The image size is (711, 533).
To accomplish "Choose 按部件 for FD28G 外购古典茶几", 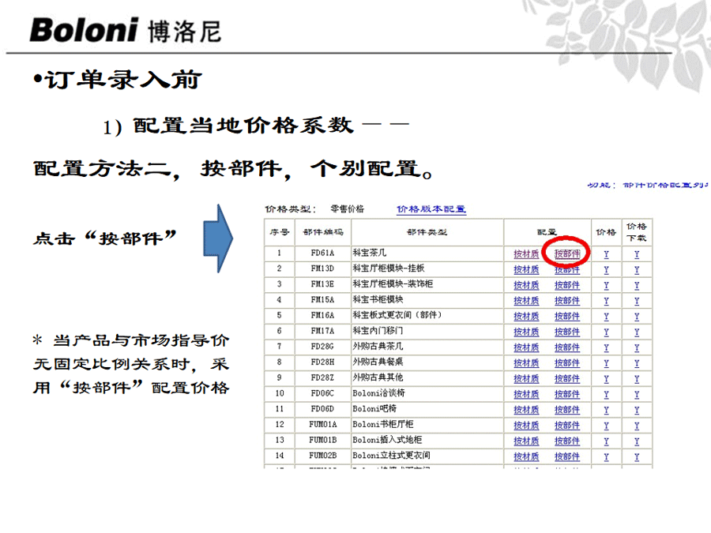I will point(567,347).
